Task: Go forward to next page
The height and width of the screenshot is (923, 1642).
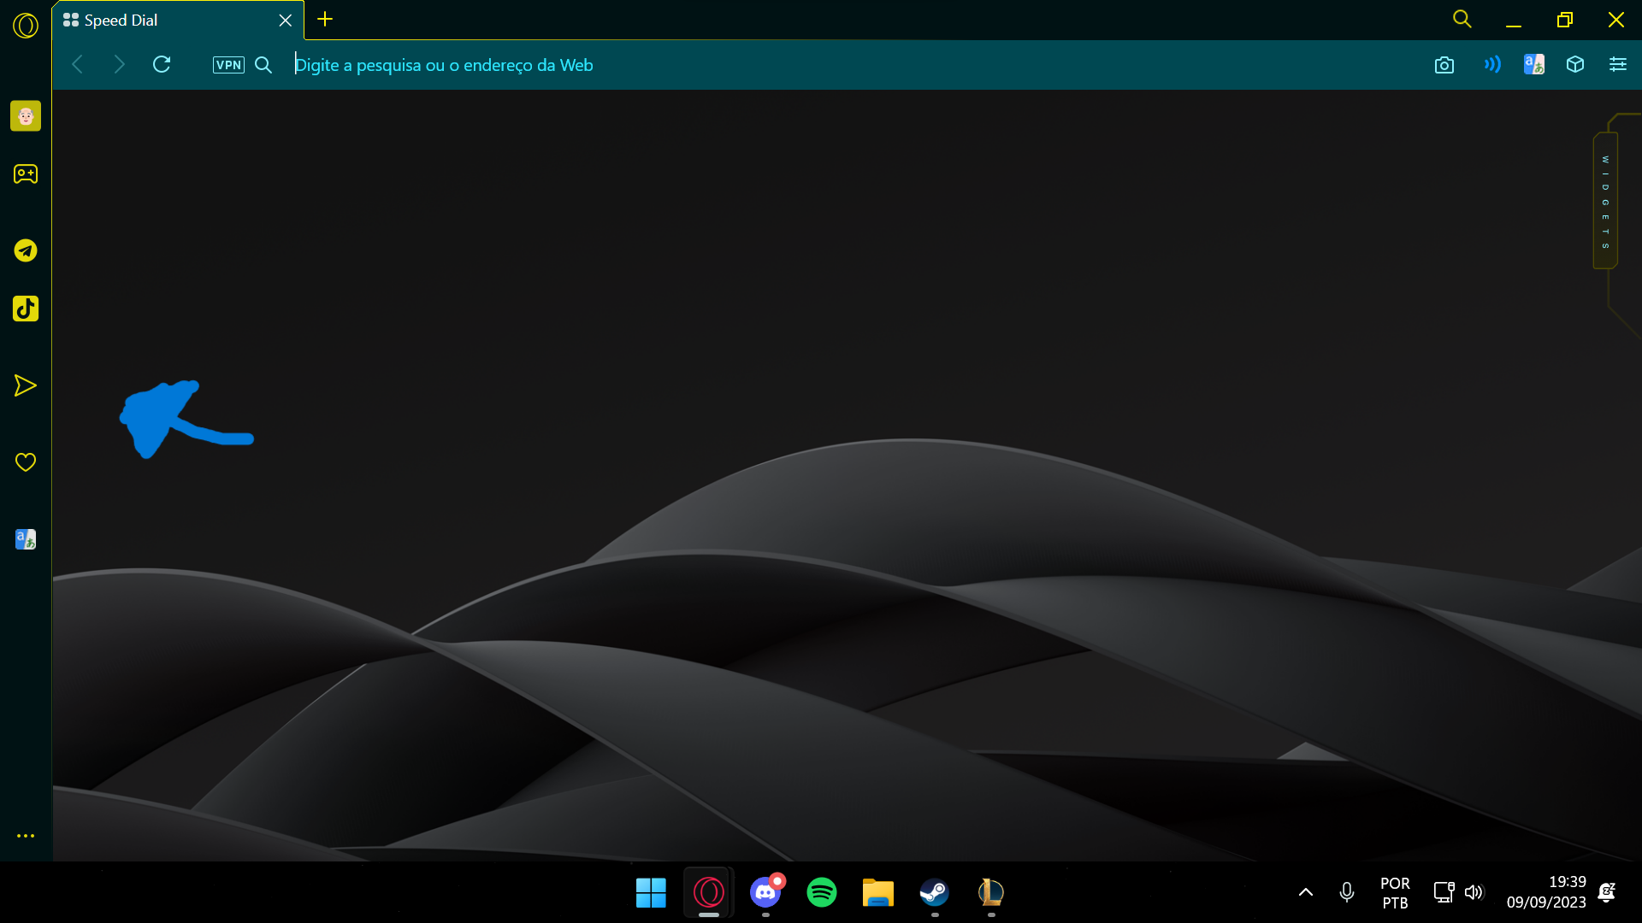Action: (x=119, y=65)
